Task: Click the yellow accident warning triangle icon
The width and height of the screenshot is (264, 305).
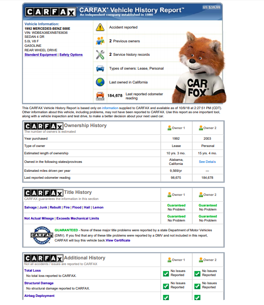Action: [100, 27]
